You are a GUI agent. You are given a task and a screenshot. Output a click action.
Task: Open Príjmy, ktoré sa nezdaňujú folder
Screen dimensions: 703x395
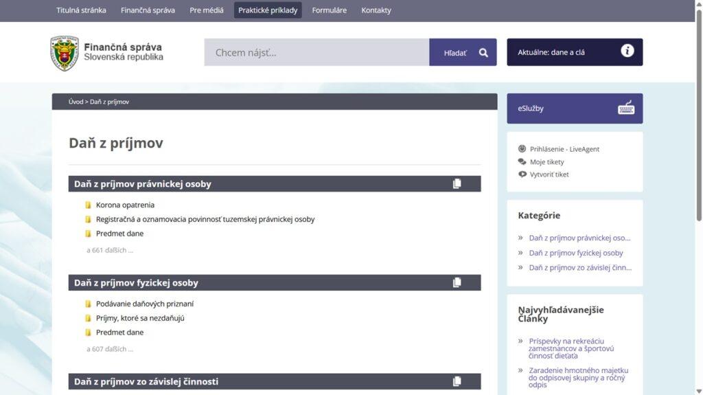point(140,318)
